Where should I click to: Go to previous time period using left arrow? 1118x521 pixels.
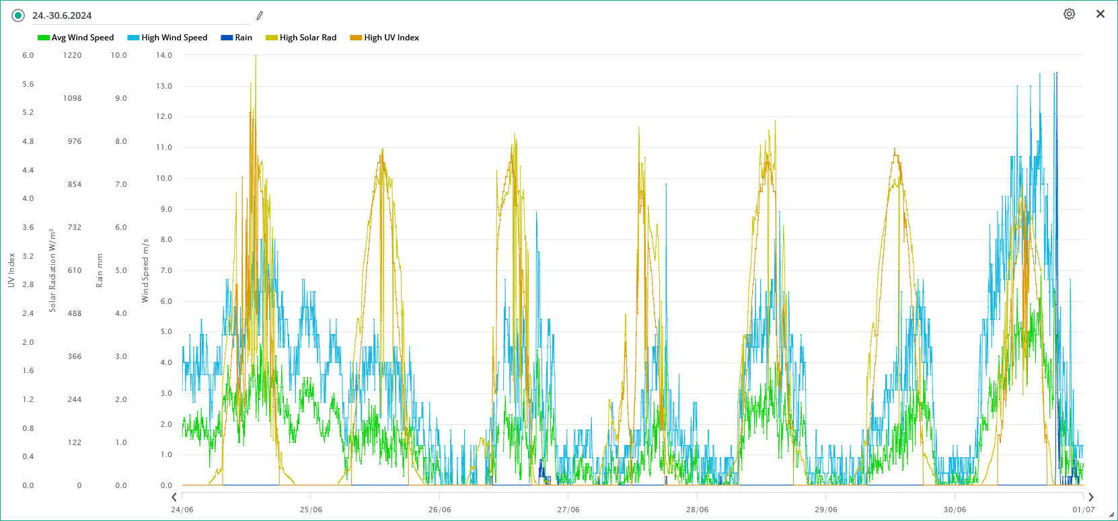coord(174,497)
